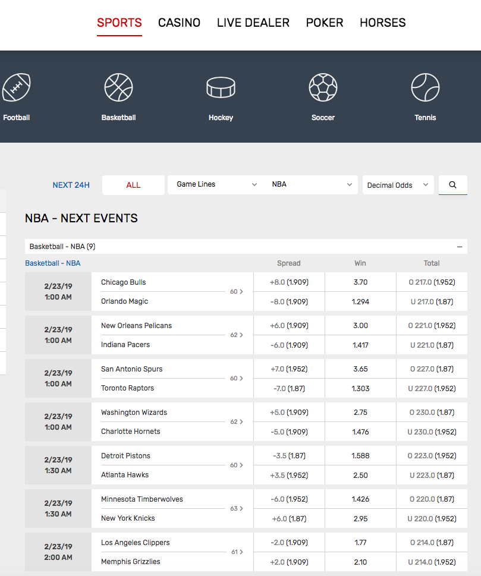Select the Hockey puck icon
Viewport: 481px width, 576px height.
pyautogui.click(x=221, y=87)
